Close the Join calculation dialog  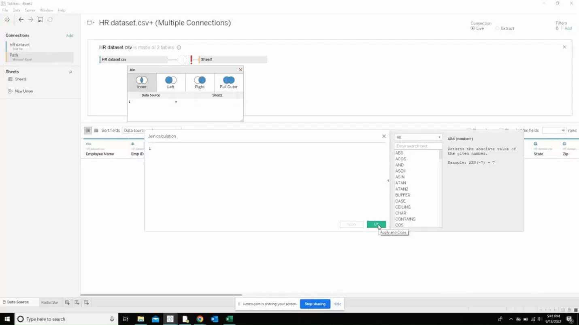384,136
